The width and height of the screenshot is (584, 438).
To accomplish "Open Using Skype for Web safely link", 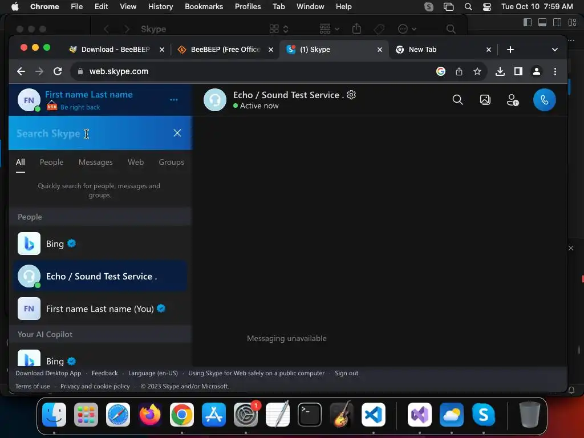I will pyautogui.click(x=256, y=373).
